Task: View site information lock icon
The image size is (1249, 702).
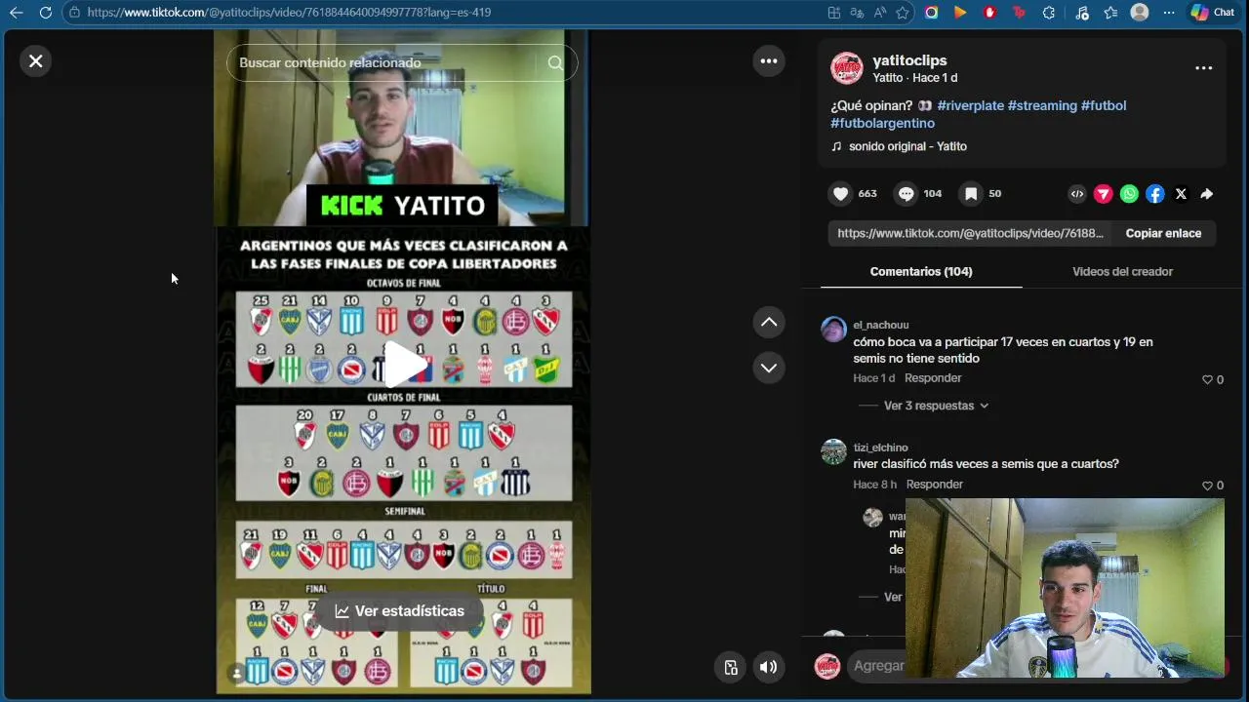Action: click(74, 13)
